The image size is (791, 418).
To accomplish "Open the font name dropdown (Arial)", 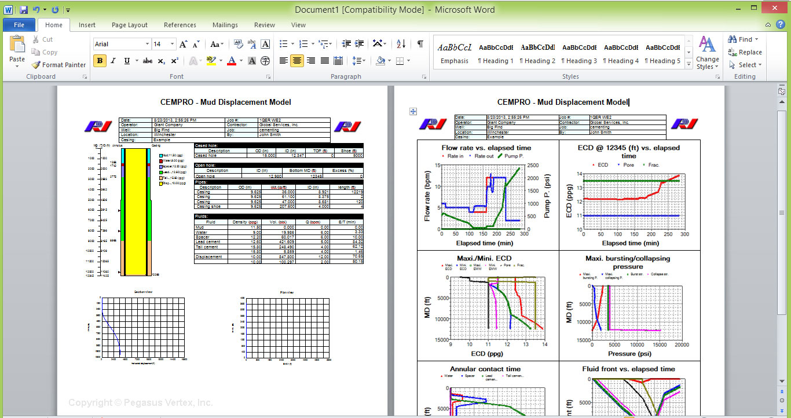I will point(147,44).
